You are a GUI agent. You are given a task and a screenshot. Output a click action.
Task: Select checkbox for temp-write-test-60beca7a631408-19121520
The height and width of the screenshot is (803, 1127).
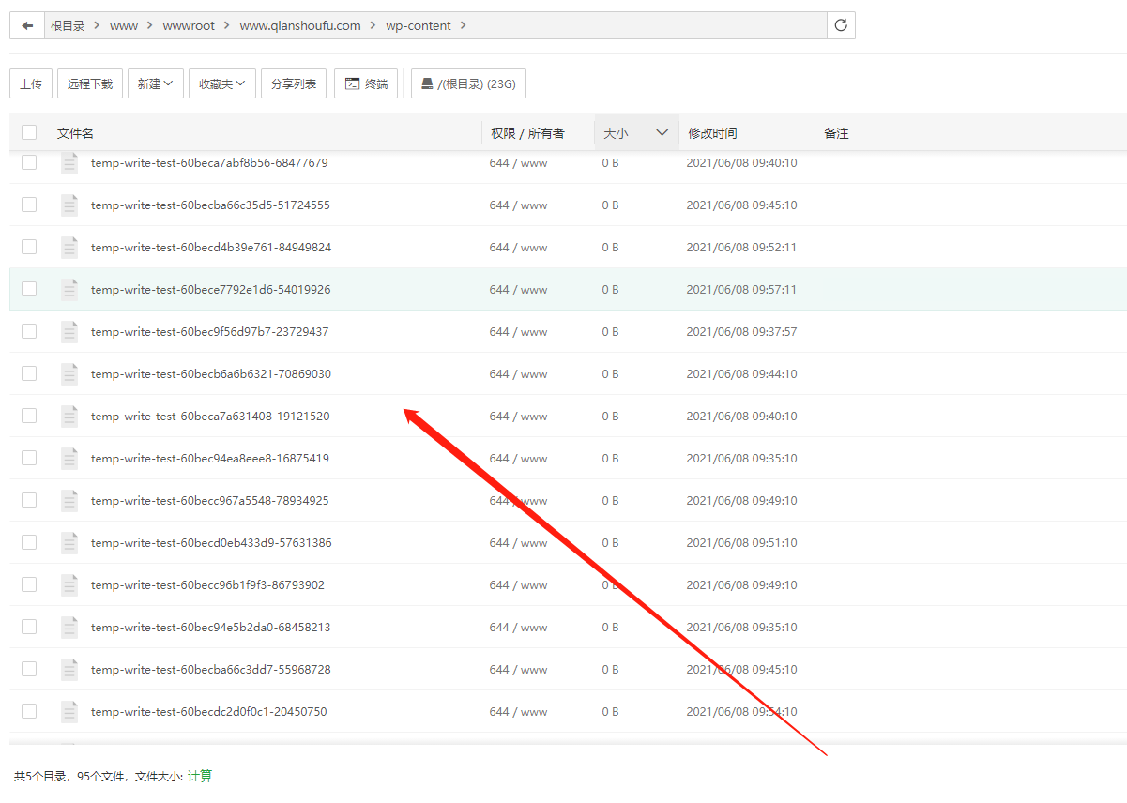[29, 416]
